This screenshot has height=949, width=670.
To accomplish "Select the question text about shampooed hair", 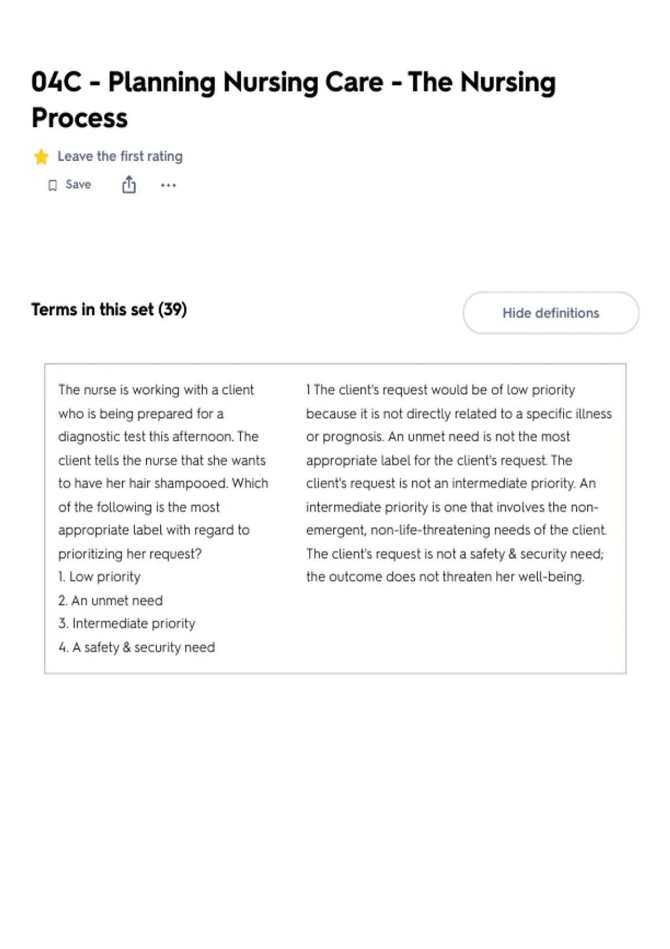I will (163, 472).
